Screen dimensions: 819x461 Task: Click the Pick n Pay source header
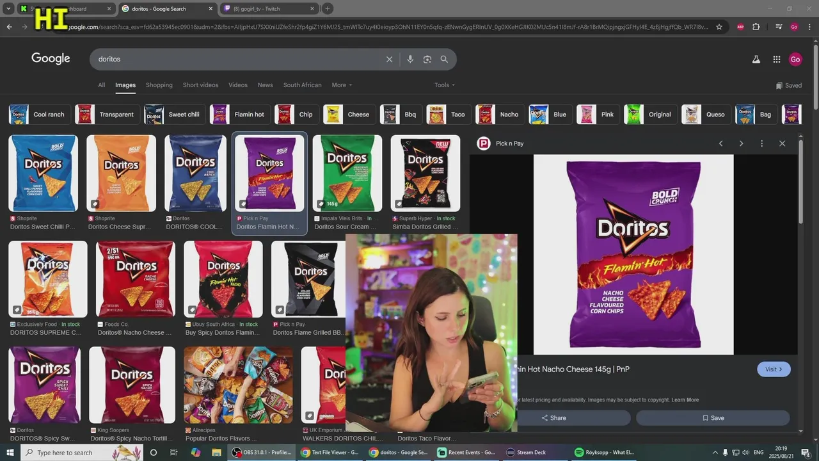[x=501, y=143]
